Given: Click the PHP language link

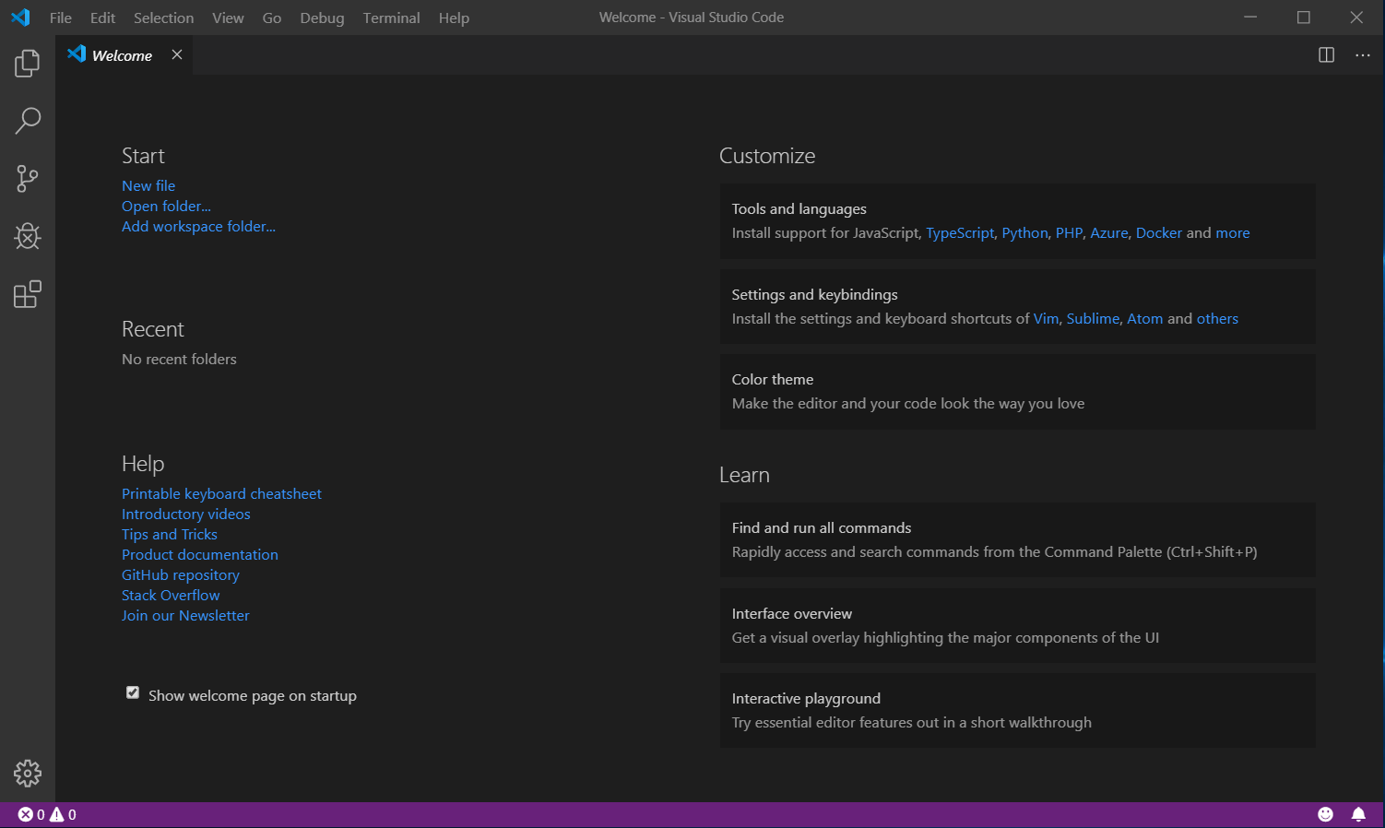Looking at the screenshot, I should [x=1069, y=232].
